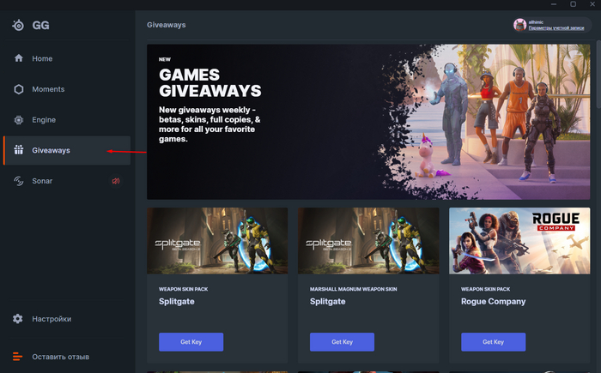This screenshot has width=601, height=373.
Task: Get Key for Splitgate Weapon Skin Pack
Action: click(x=191, y=342)
